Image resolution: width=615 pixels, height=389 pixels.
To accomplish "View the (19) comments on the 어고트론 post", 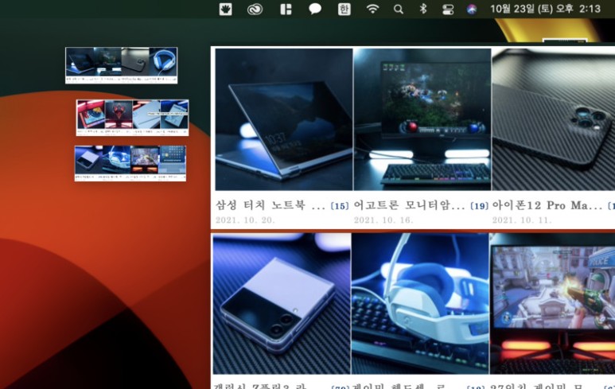I will tap(479, 206).
